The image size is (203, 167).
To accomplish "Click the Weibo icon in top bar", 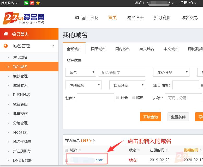I will (32, 3).
